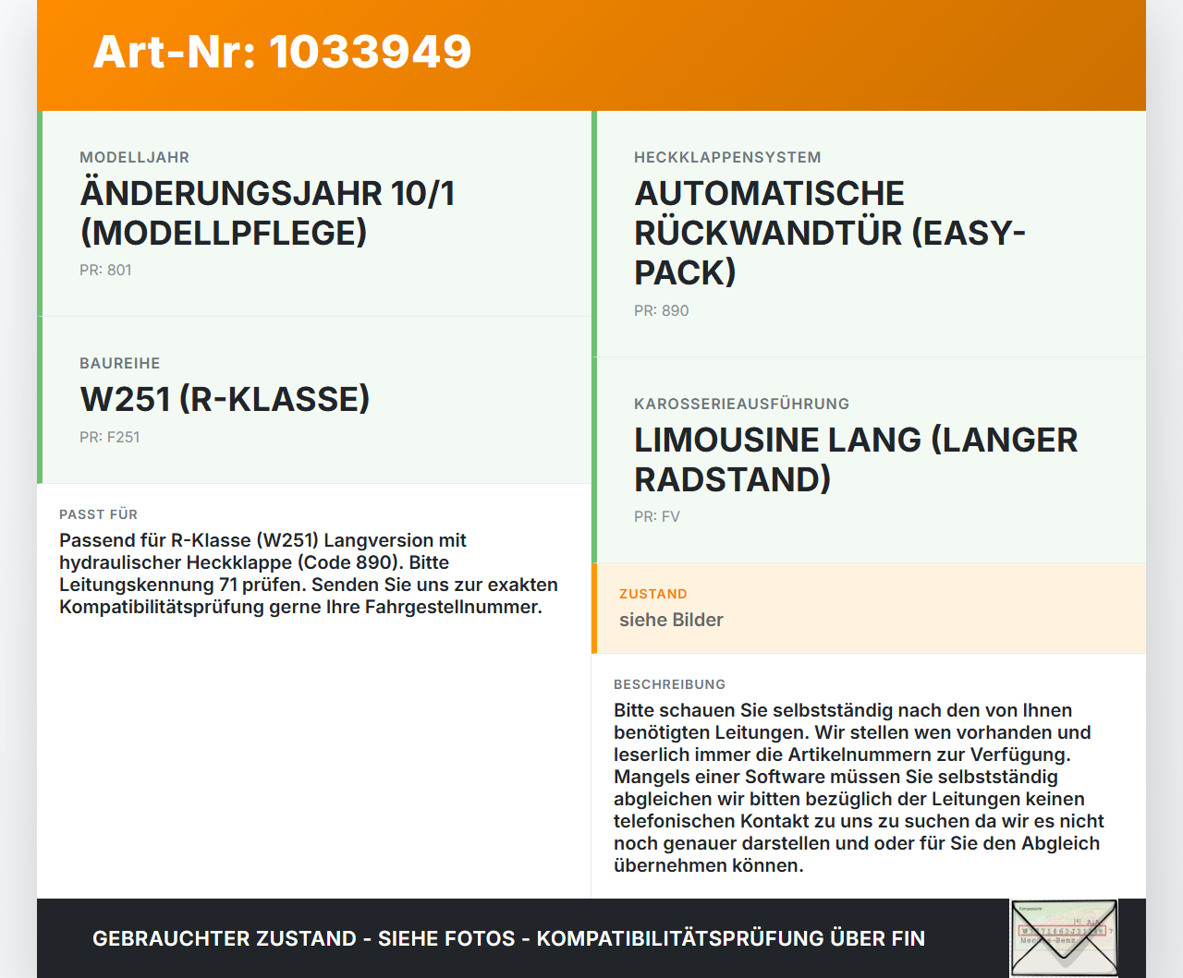Select the HECKKLAPPENSYSTEM label
This screenshot has height=978, width=1183.
click(x=727, y=158)
